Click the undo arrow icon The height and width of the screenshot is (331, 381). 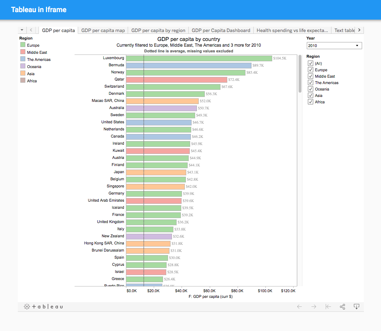300,306
